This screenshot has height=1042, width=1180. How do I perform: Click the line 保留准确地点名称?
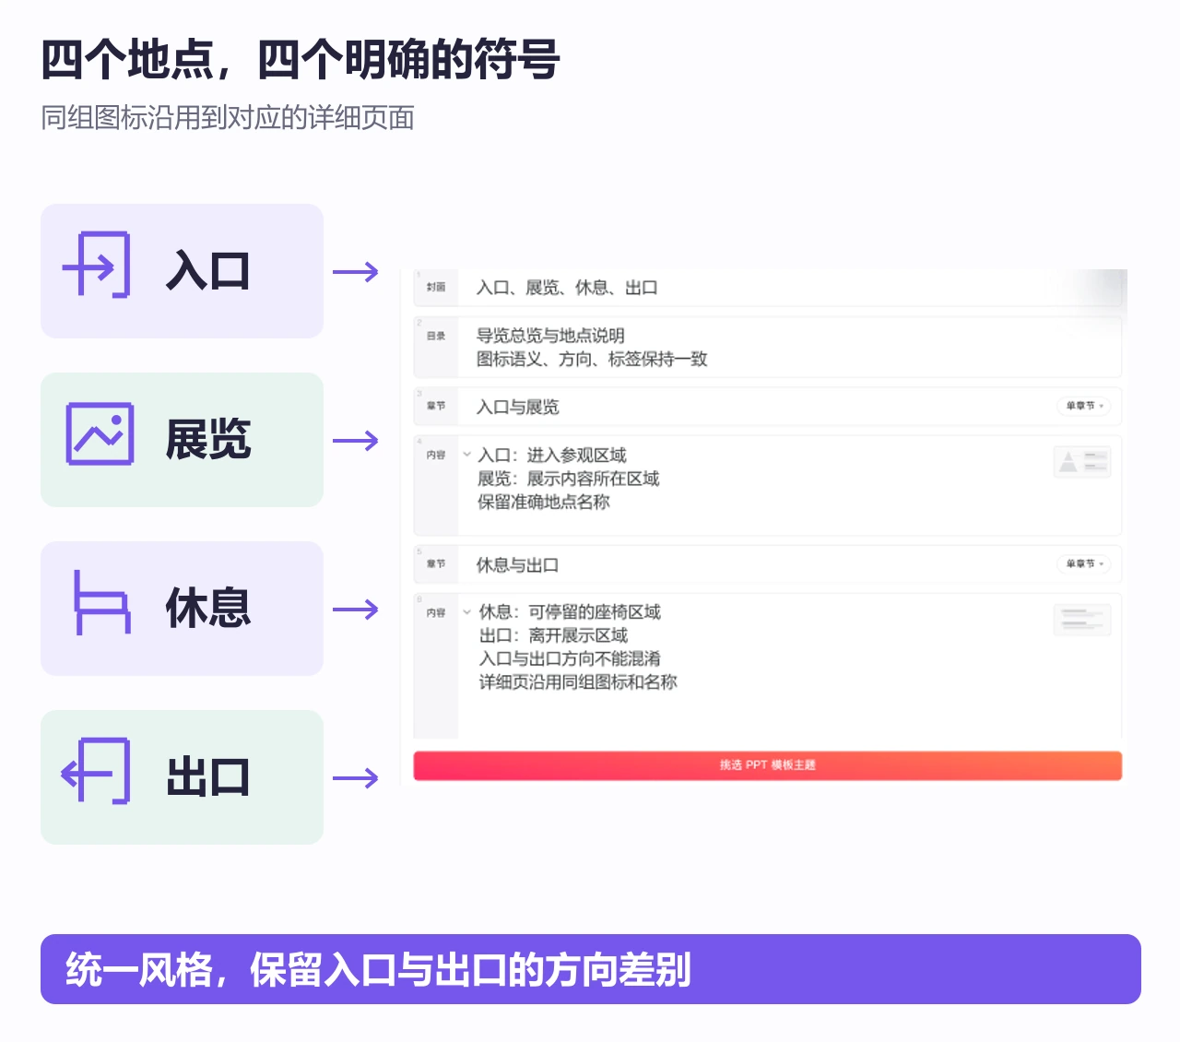tap(543, 502)
